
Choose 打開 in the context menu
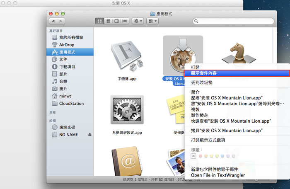[237, 67]
